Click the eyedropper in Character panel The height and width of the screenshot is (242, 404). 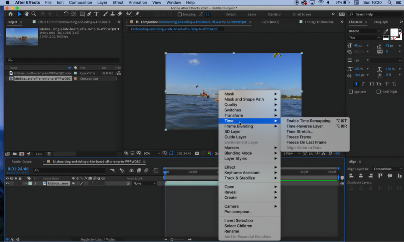386,31
